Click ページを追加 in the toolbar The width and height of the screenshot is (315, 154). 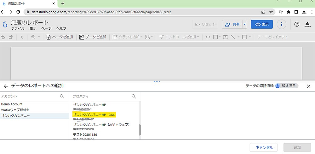point(60,37)
